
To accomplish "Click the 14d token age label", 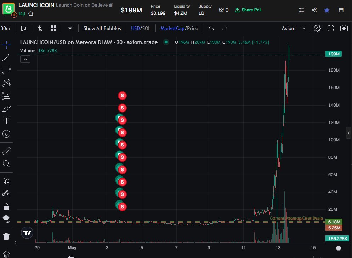I will (22, 14).
